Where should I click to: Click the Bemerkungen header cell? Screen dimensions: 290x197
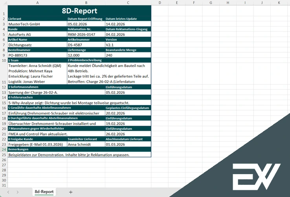pos(79,149)
